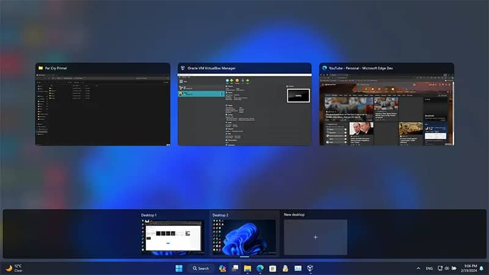
Task: Click the volume speaker tray icon
Action: [x=447, y=268]
